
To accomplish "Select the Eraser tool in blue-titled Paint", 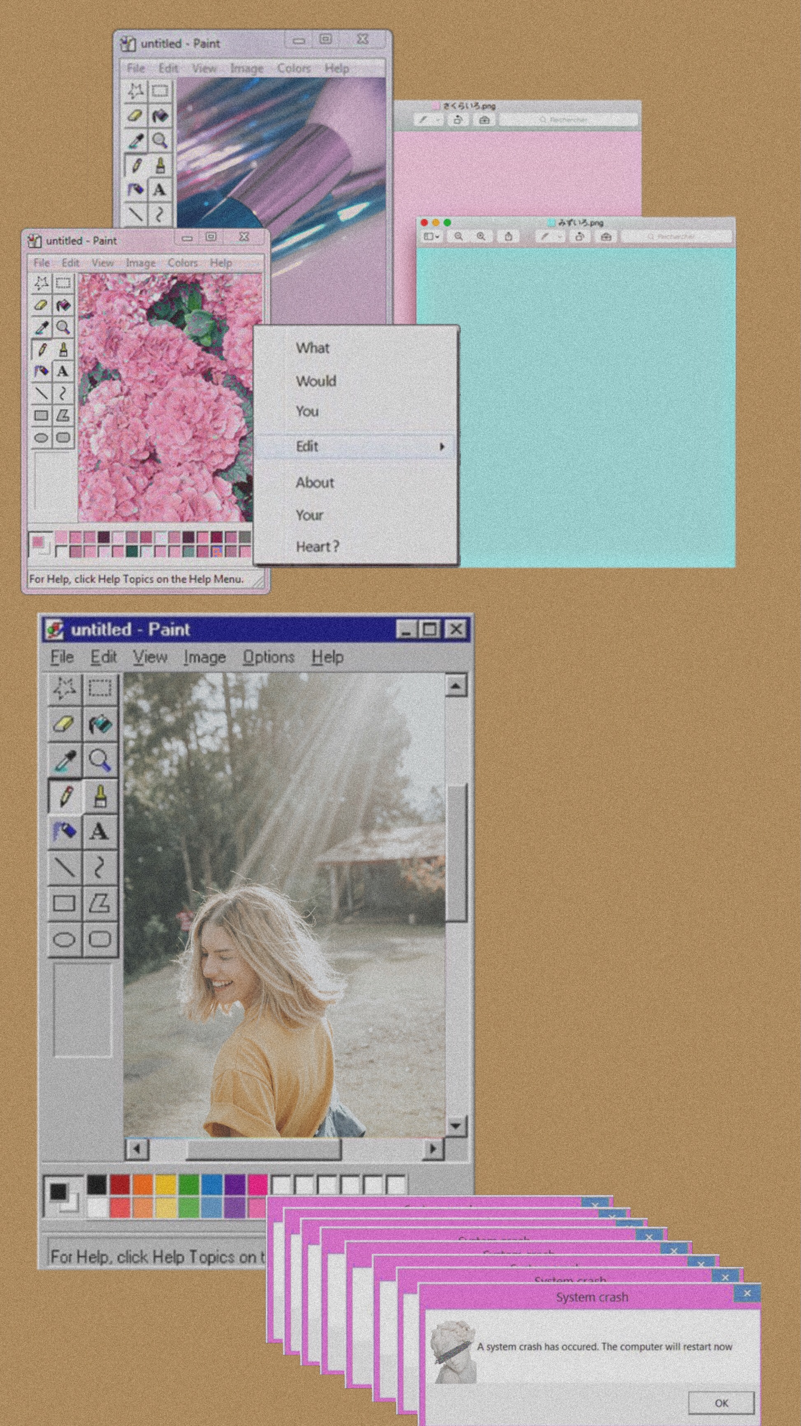I will tap(64, 724).
